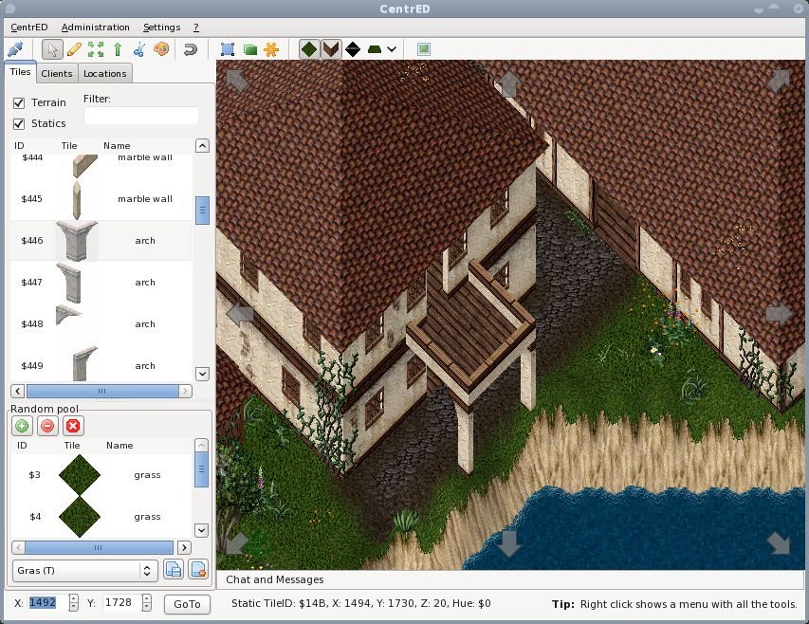
Task: Click the blue boundaries square icon
Action: click(228, 49)
